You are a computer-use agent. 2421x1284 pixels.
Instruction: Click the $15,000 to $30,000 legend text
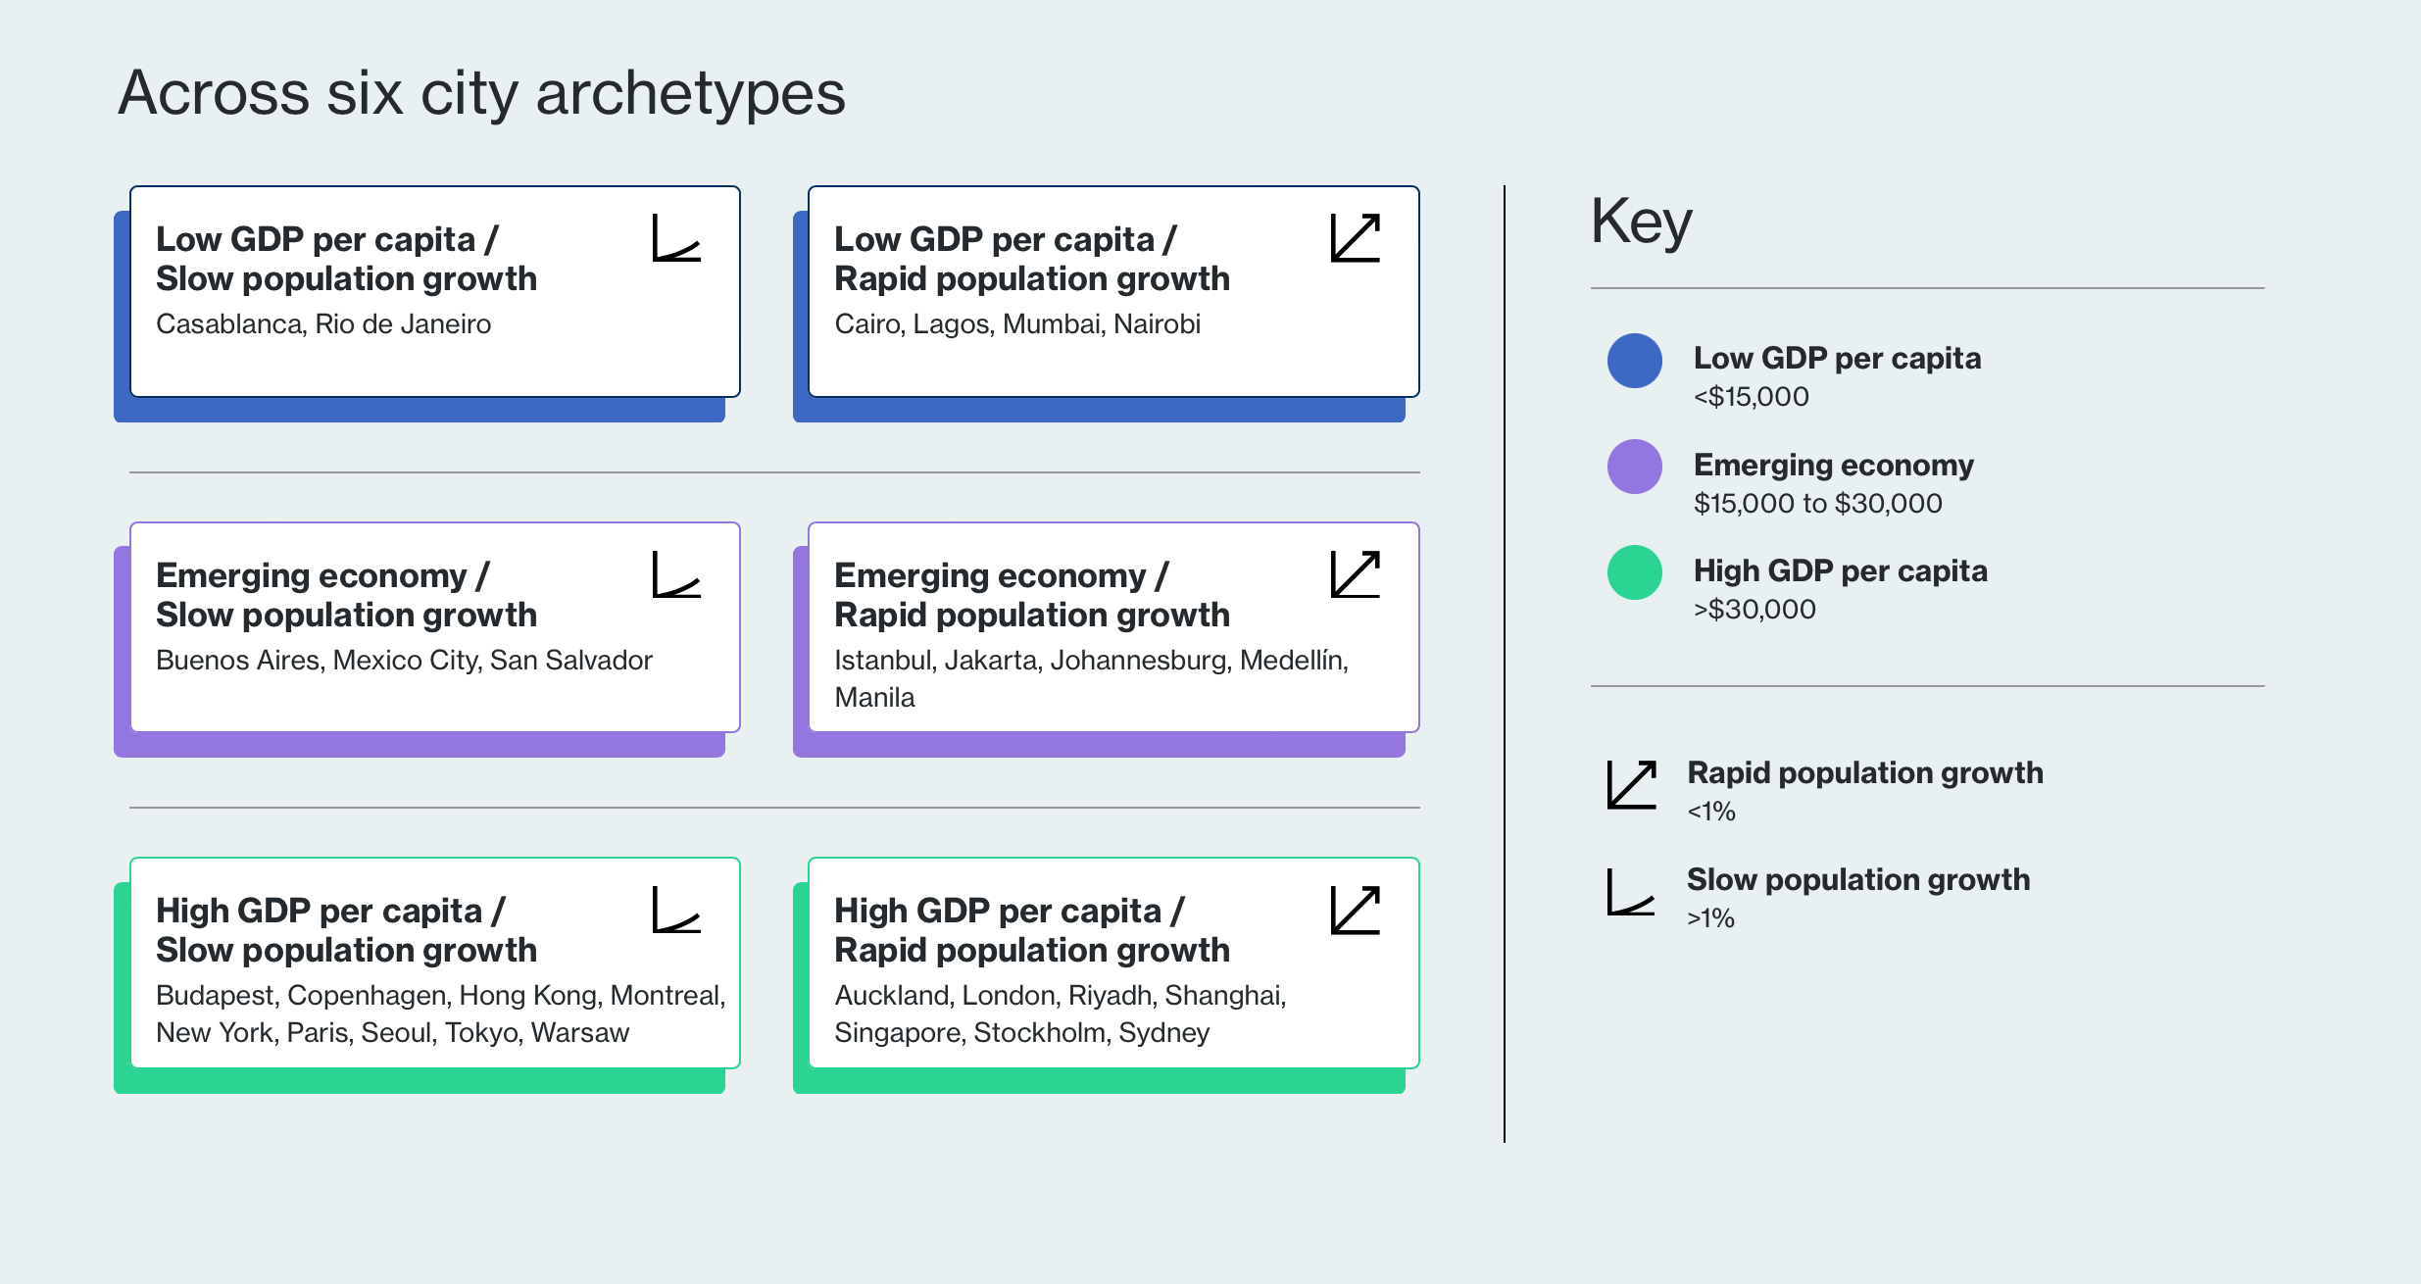click(1817, 504)
